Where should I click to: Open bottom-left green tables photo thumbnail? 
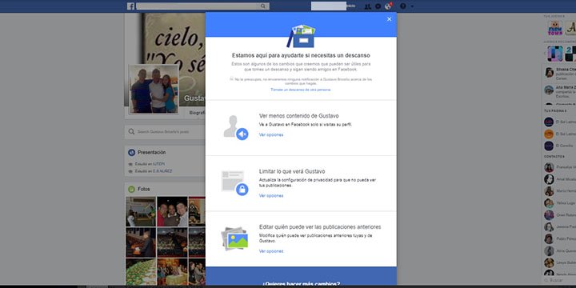click(141, 273)
